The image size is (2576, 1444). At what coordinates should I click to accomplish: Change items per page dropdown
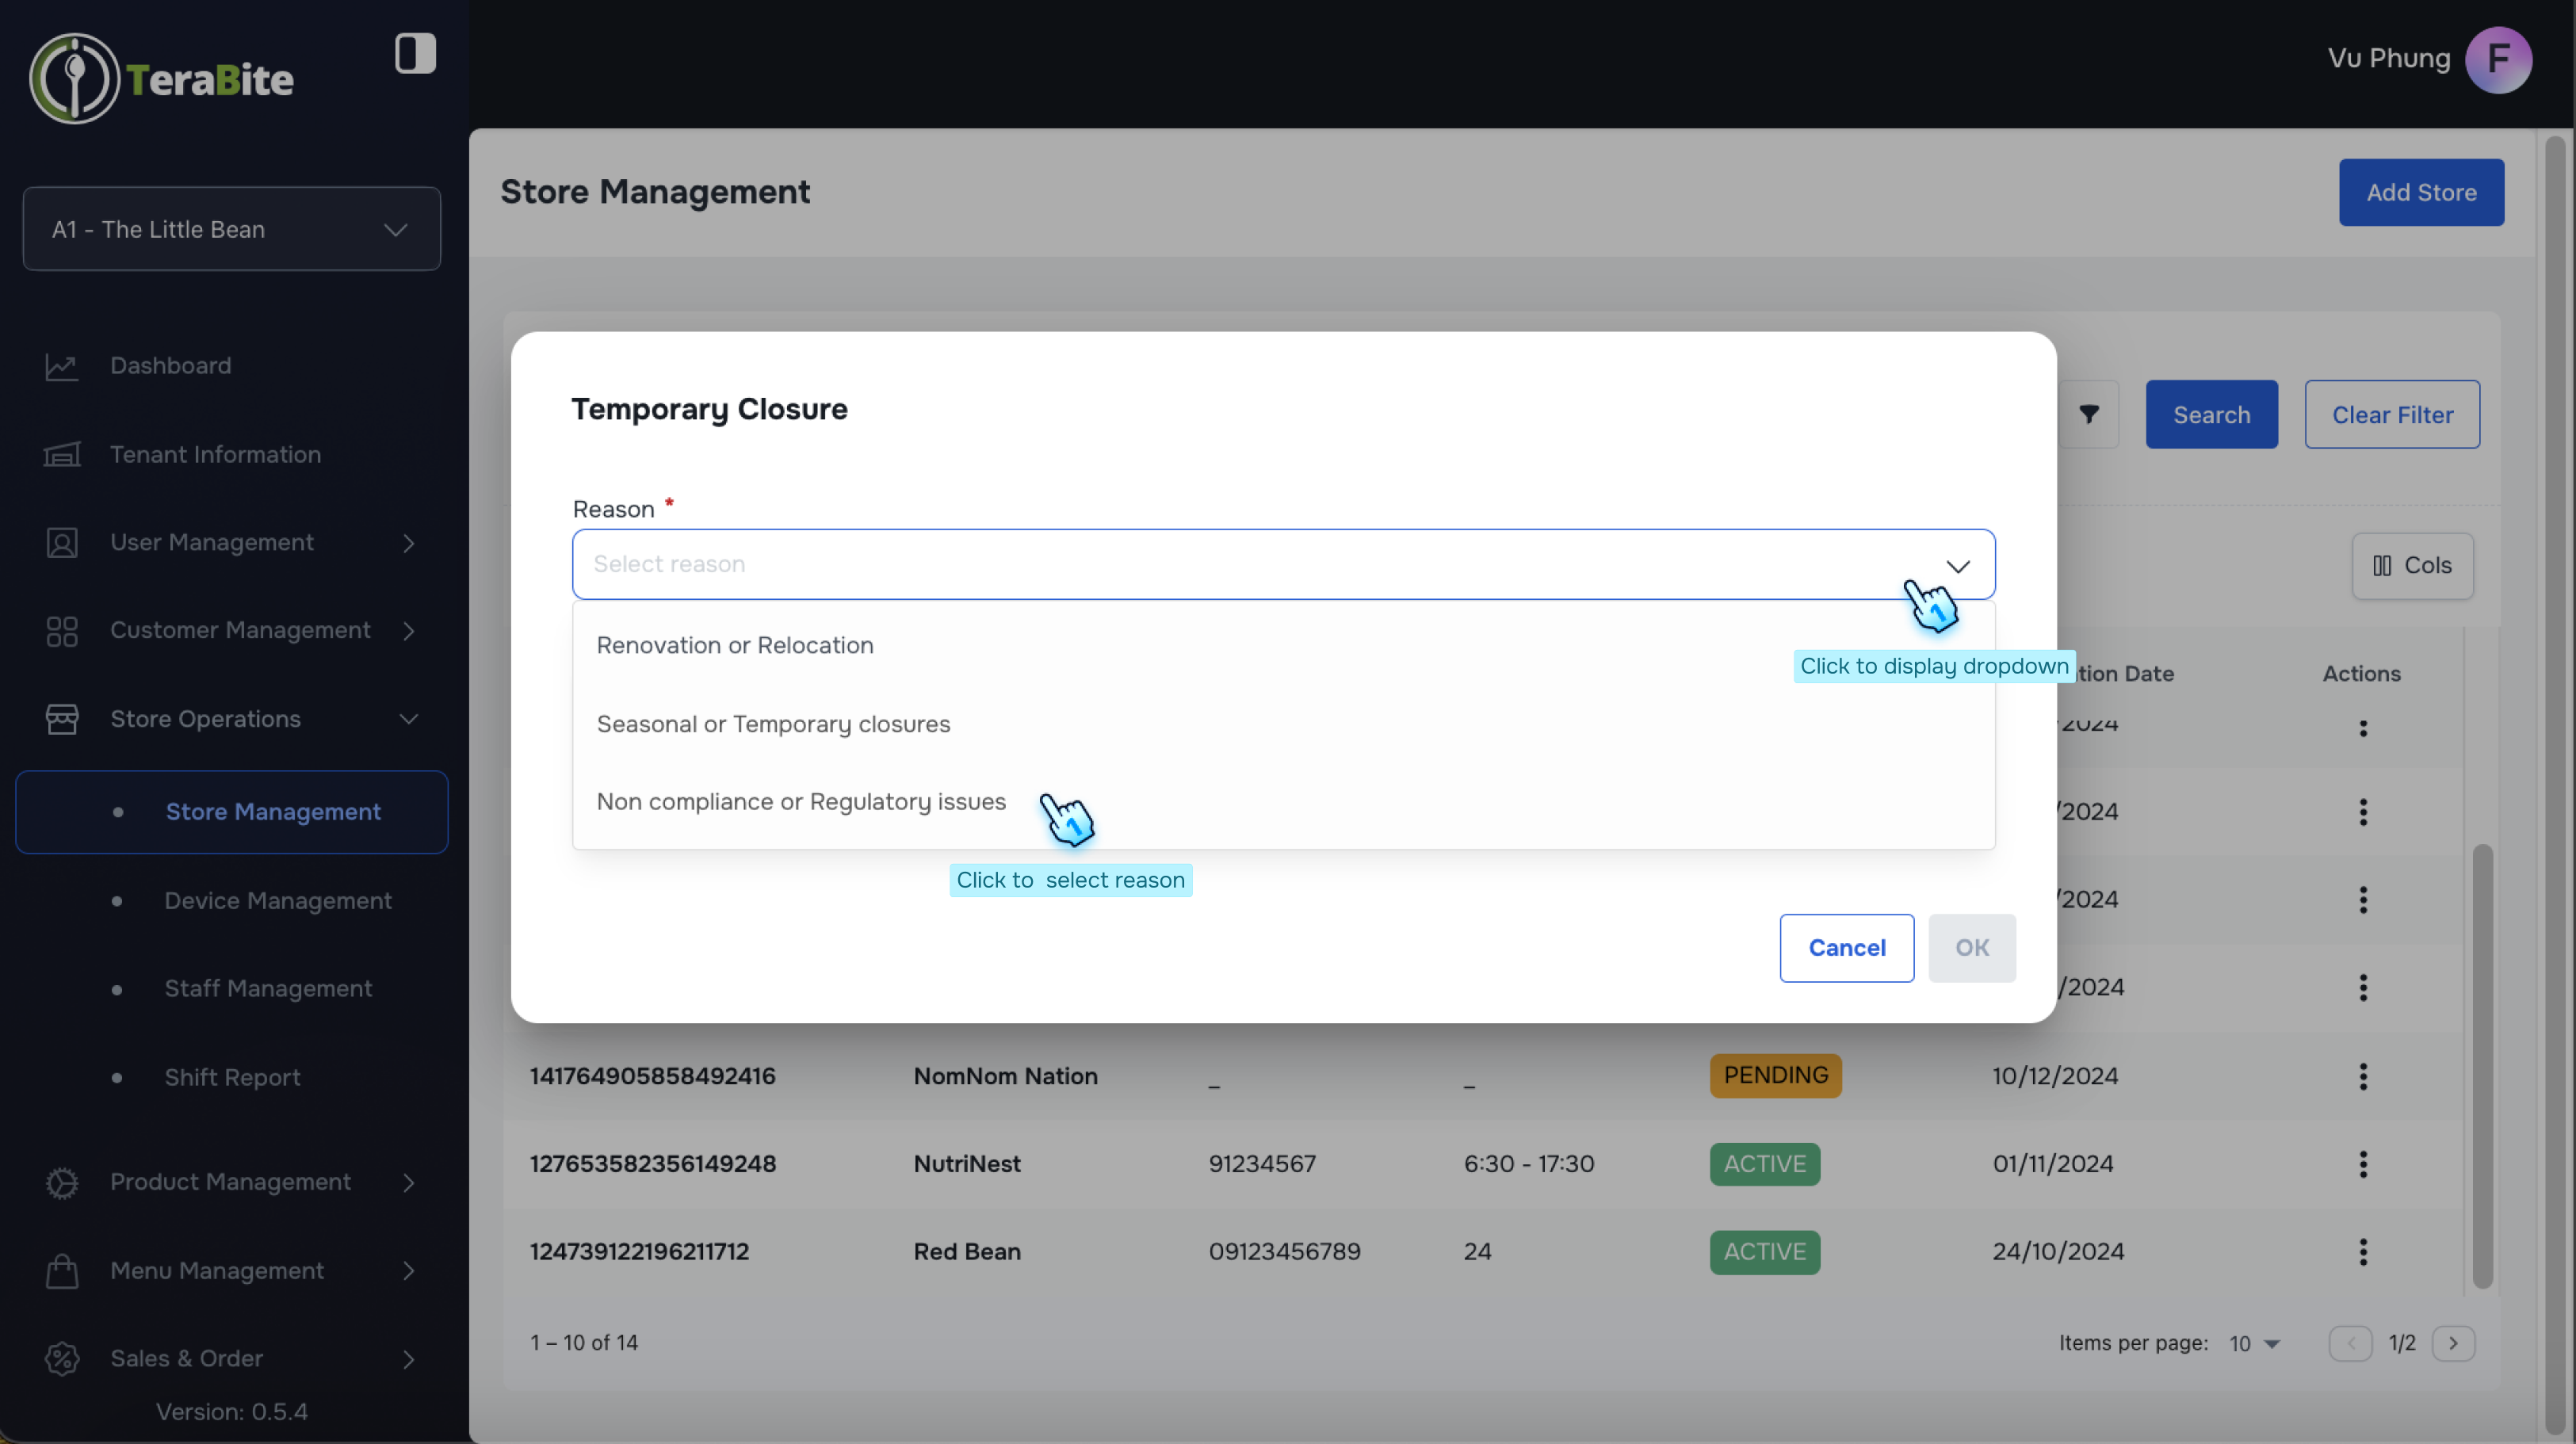coord(2254,1343)
